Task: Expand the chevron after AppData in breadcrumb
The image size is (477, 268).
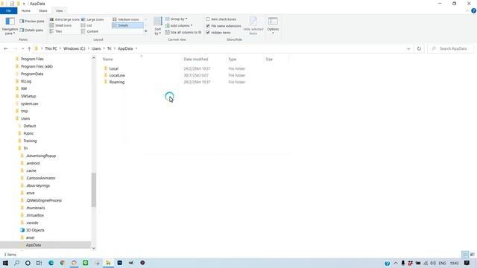Action: 136,48
